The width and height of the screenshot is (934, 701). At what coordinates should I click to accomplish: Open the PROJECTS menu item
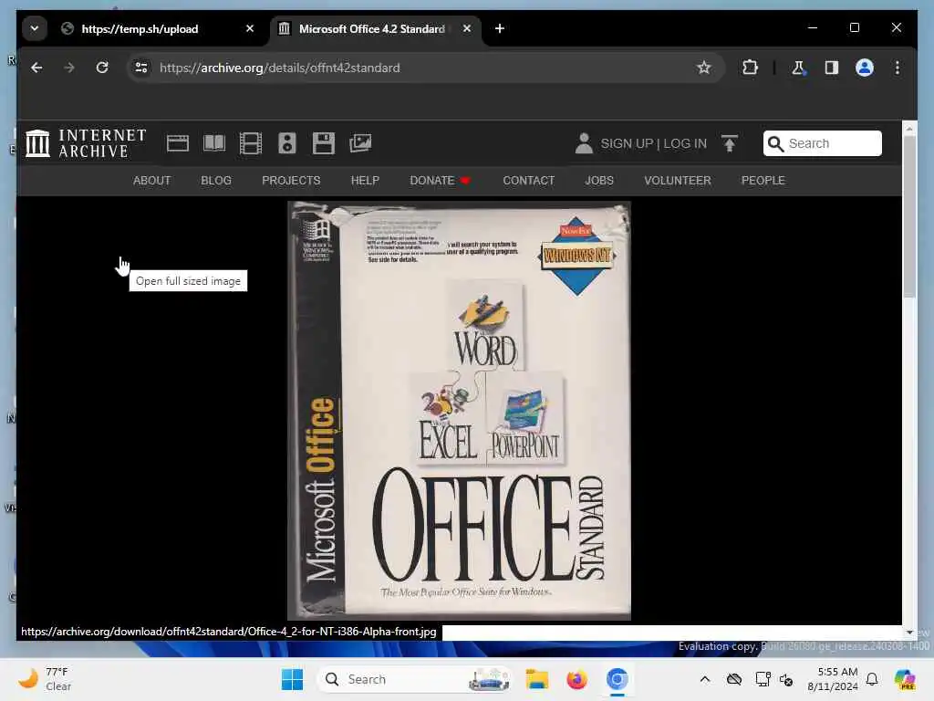click(291, 181)
